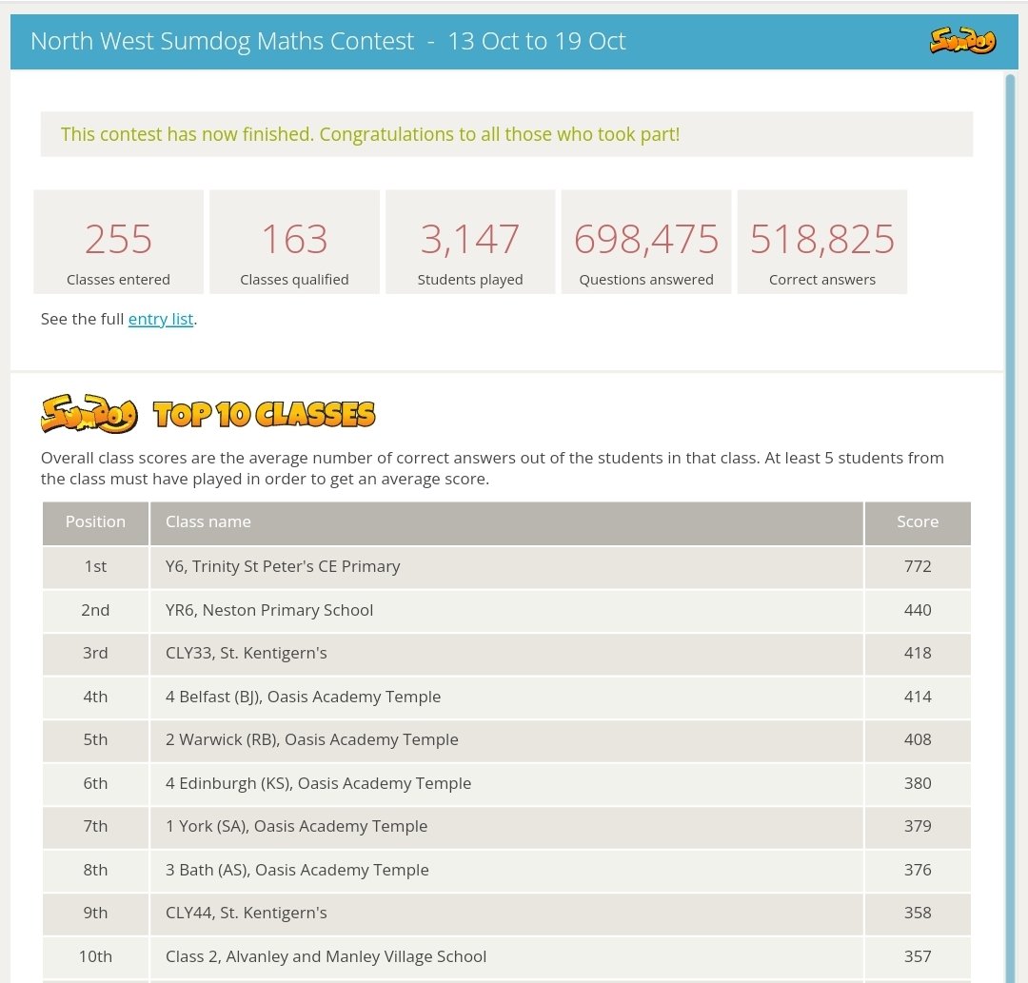Click the Sumdog logo in the header
The height and width of the screenshot is (983, 1028).
(x=962, y=41)
